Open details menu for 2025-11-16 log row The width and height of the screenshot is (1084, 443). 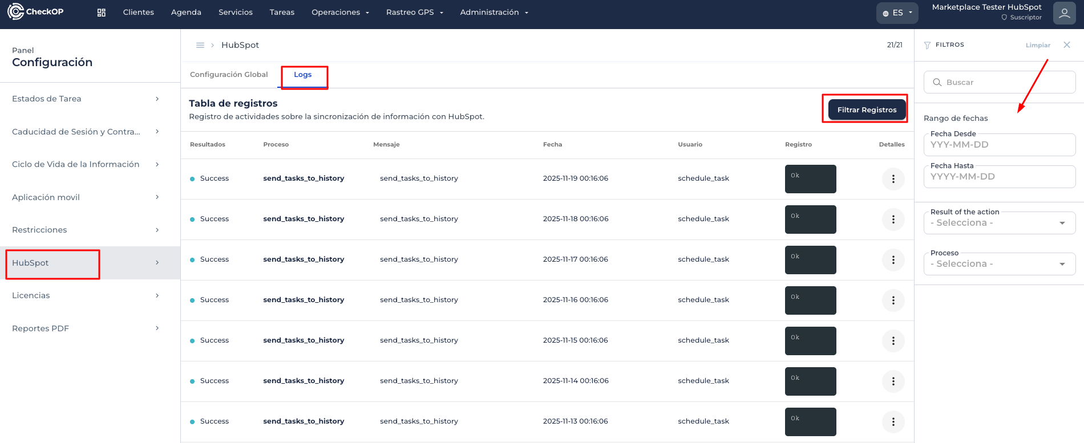[x=893, y=300]
